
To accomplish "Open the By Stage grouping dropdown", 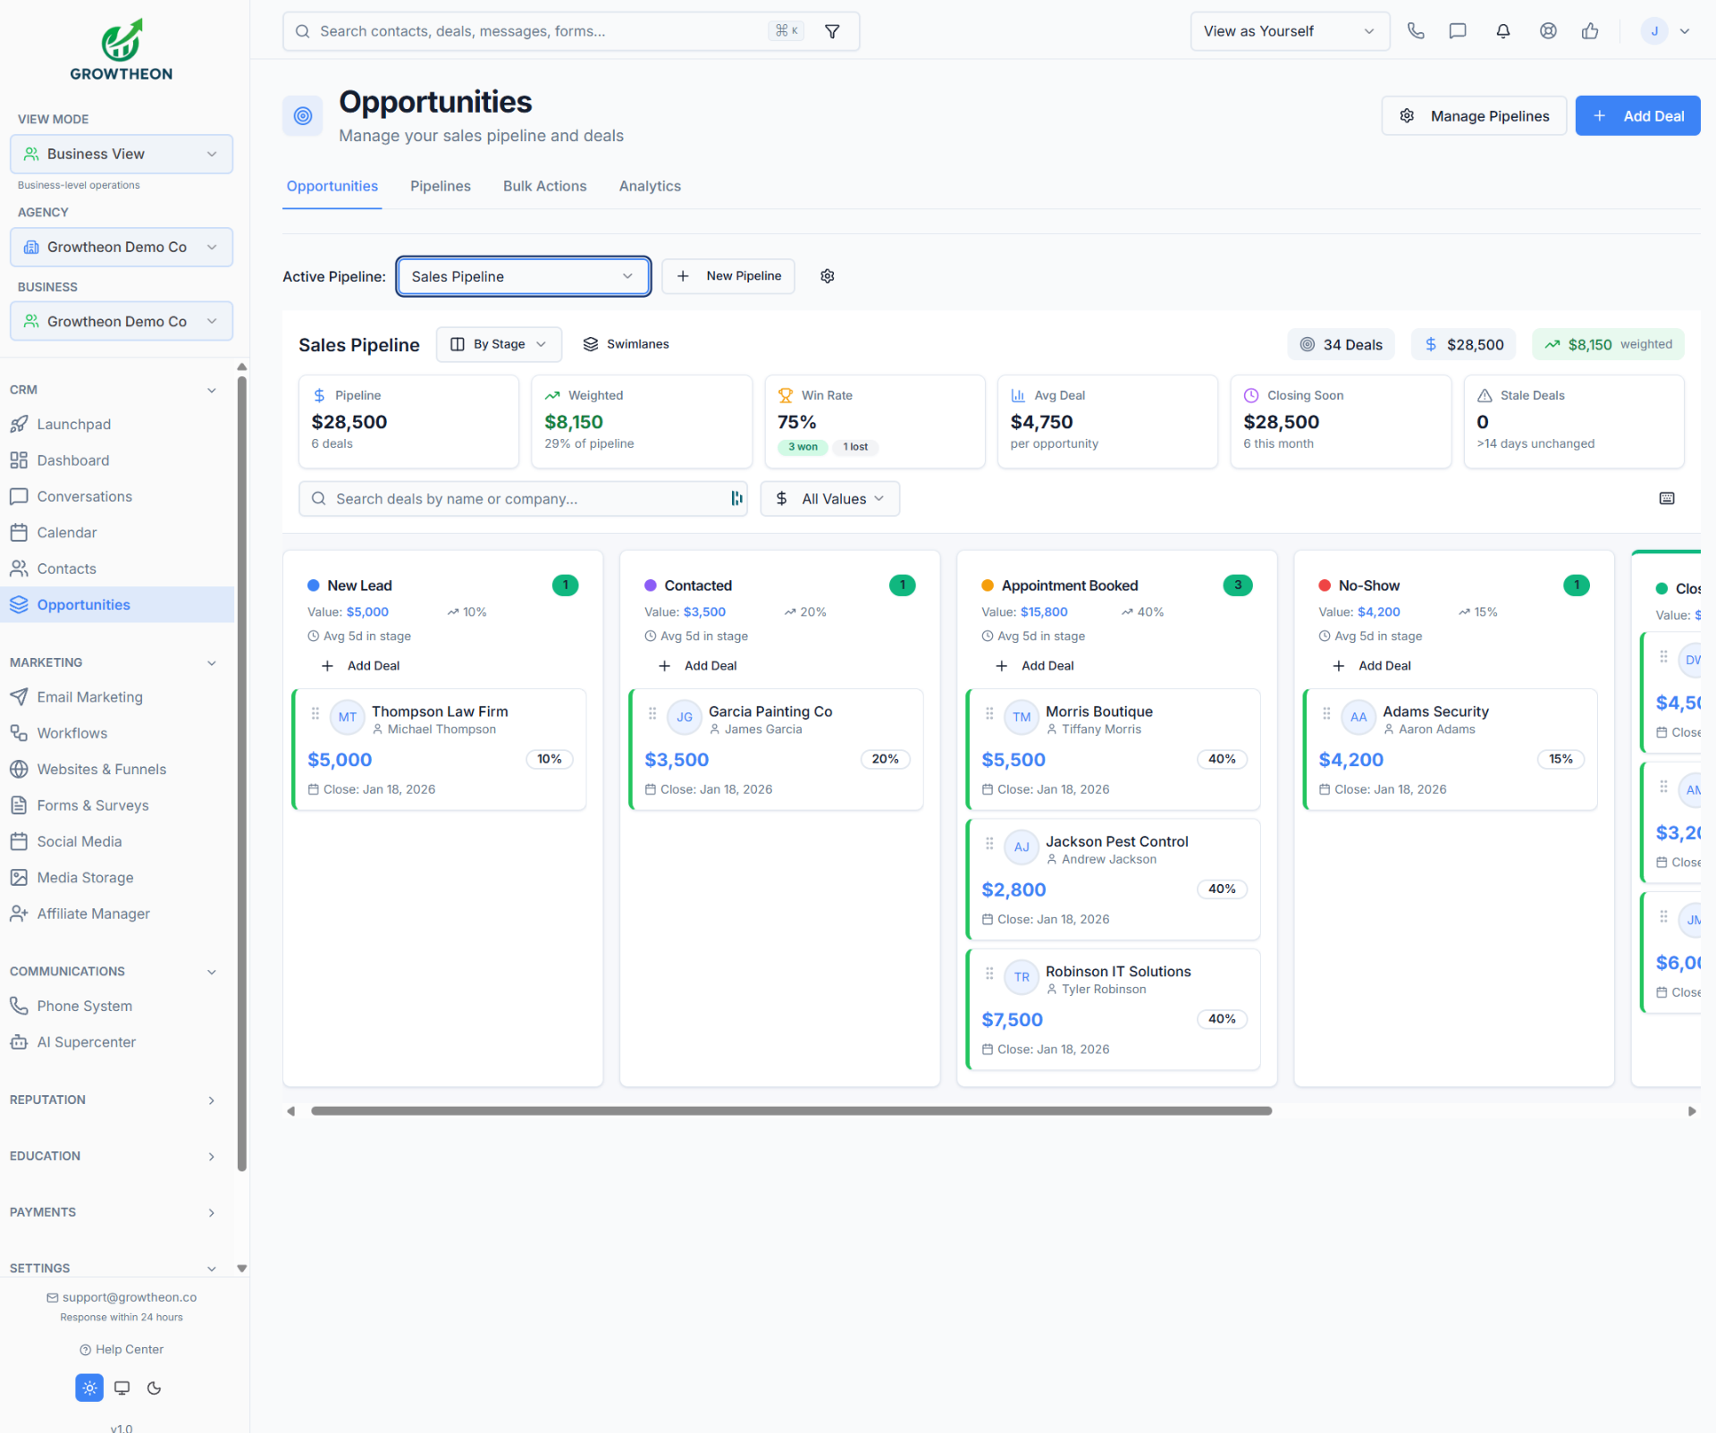I will (x=499, y=344).
